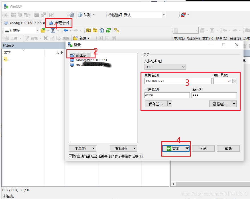Click the 关闭 close button
The height and width of the screenshot is (199, 250).
[203, 149]
